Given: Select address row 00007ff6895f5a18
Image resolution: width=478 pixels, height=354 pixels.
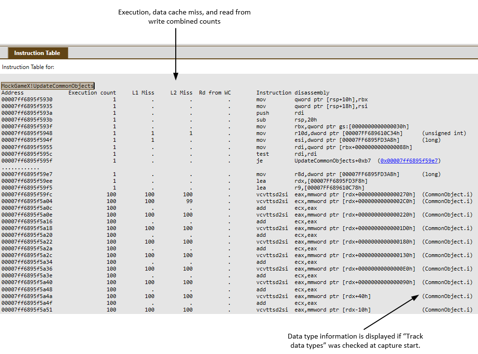Looking at the screenshot, I should coord(237,228).
